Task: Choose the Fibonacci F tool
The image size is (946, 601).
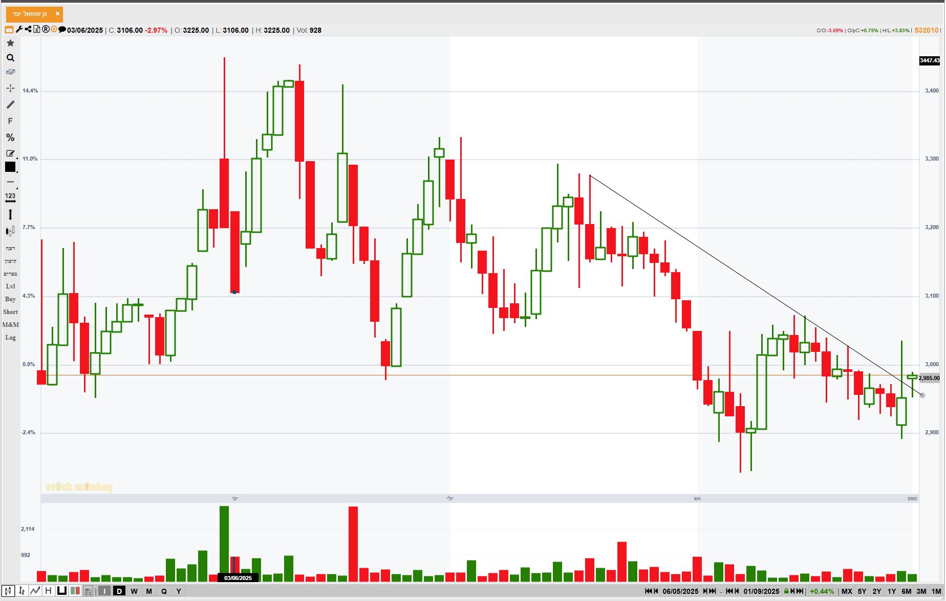Action: coord(10,121)
